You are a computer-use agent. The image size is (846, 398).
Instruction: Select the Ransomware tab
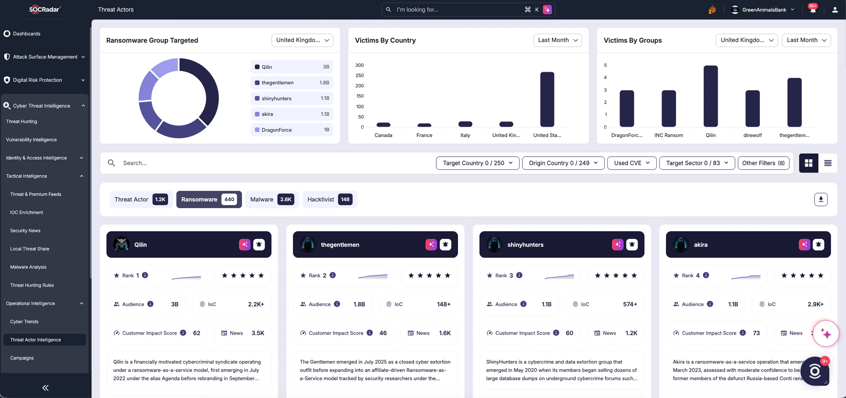(x=209, y=199)
